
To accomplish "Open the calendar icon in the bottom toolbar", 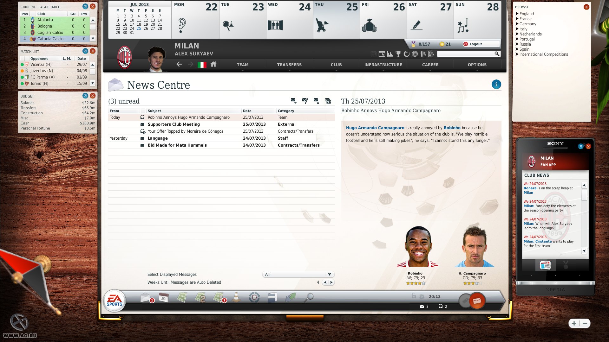I will tap(163, 298).
